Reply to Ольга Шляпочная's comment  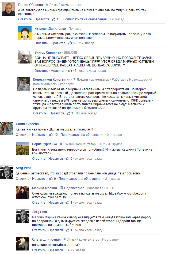[x=39, y=250]
